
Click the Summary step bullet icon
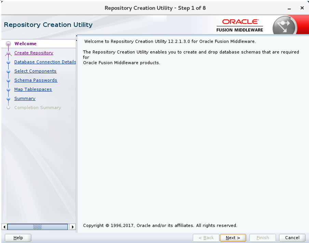point(8,99)
